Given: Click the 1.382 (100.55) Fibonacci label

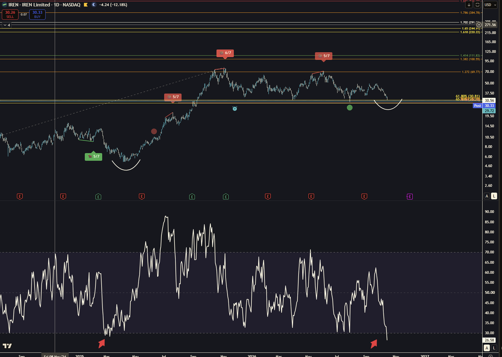Looking at the screenshot, I should click(x=471, y=59).
